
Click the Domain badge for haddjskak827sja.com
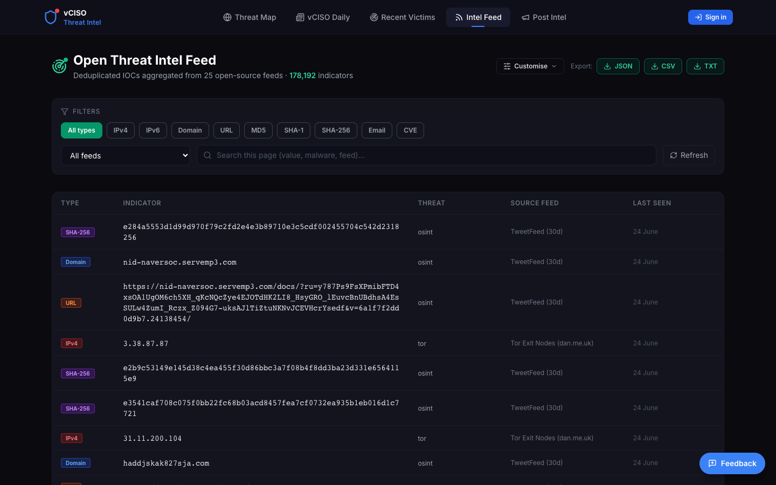click(x=75, y=463)
